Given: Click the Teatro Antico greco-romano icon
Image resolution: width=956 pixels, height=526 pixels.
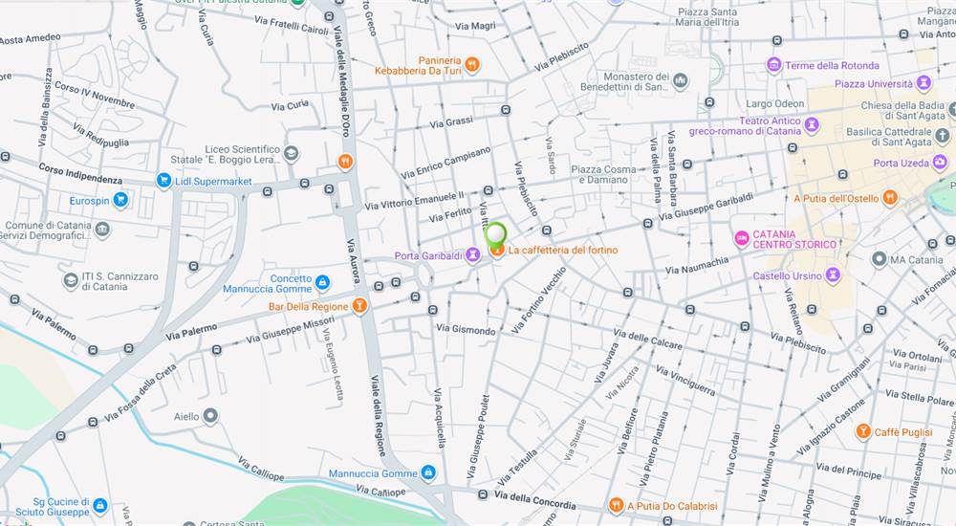Looking at the screenshot, I should click(812, 125).
